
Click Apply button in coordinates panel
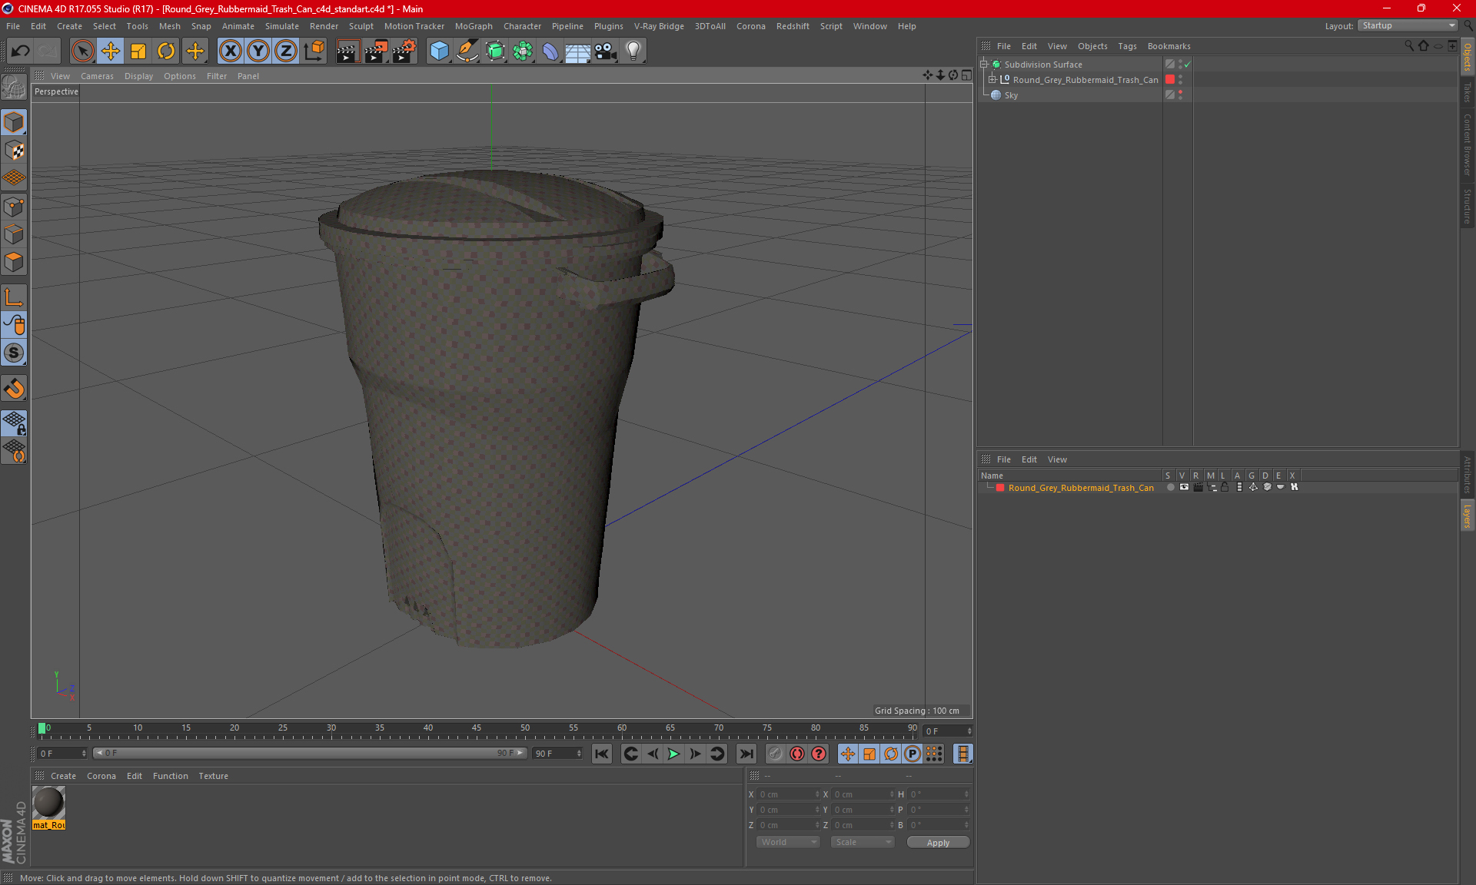tap(938, 843)
